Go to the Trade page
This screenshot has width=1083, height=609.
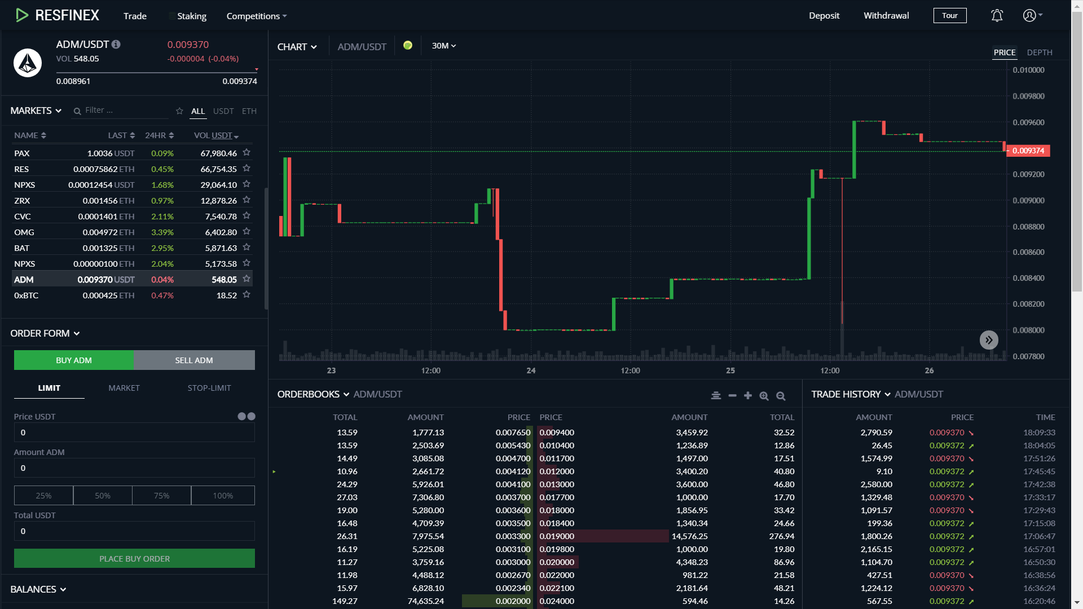pos(135,16)
